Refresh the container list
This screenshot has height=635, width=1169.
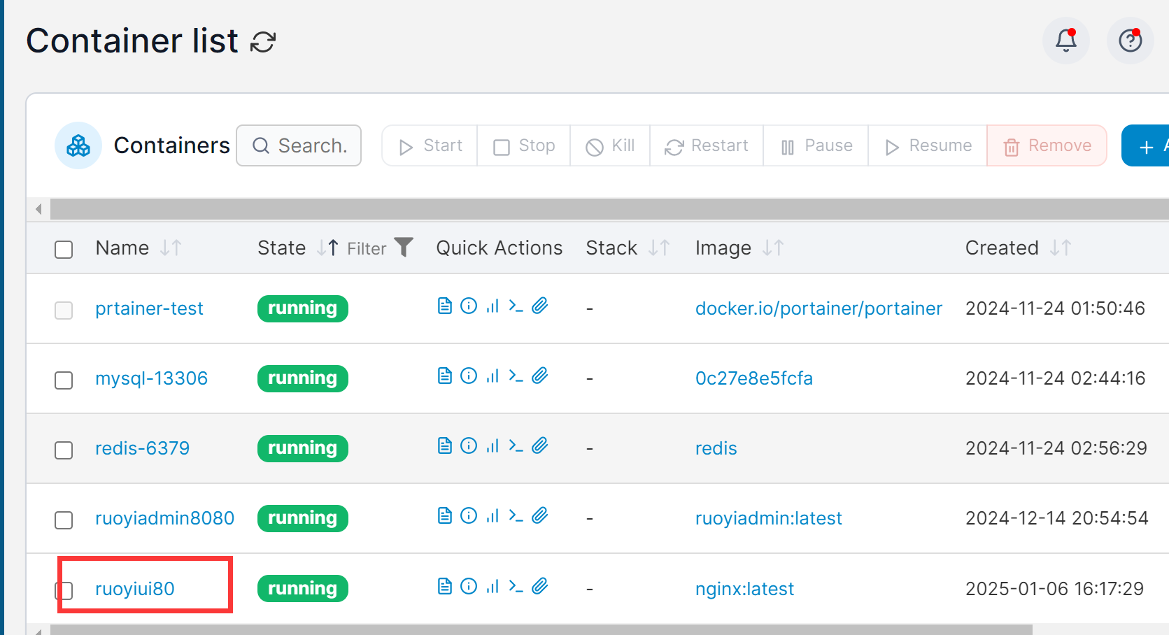(x=264, y=42)
